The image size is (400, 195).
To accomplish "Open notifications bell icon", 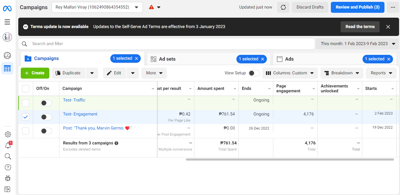I will point(8,145).
